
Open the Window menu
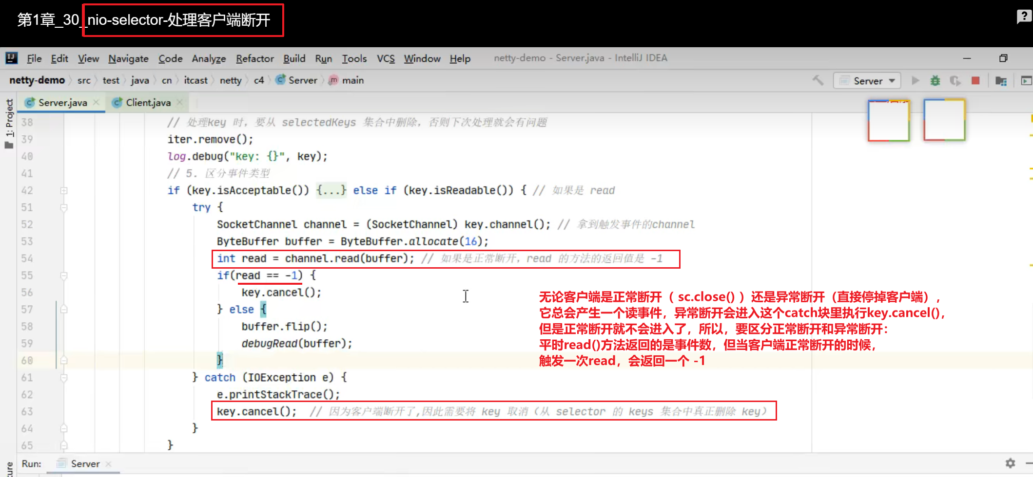click(422, 58)
